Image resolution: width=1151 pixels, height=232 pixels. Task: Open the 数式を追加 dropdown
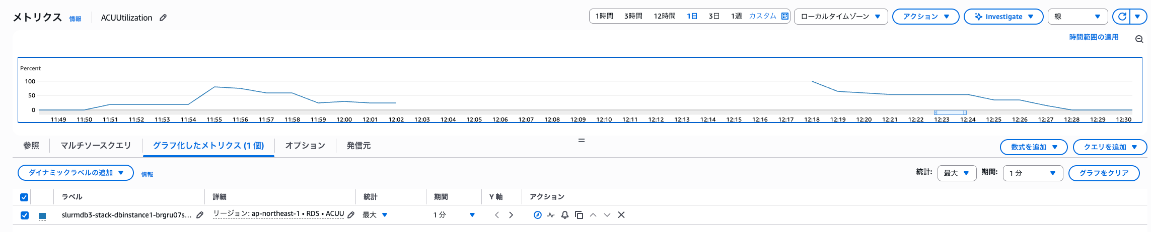click(1034, 147)
